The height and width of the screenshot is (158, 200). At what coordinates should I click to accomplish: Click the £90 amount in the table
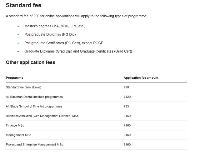[x=126, y=87]
